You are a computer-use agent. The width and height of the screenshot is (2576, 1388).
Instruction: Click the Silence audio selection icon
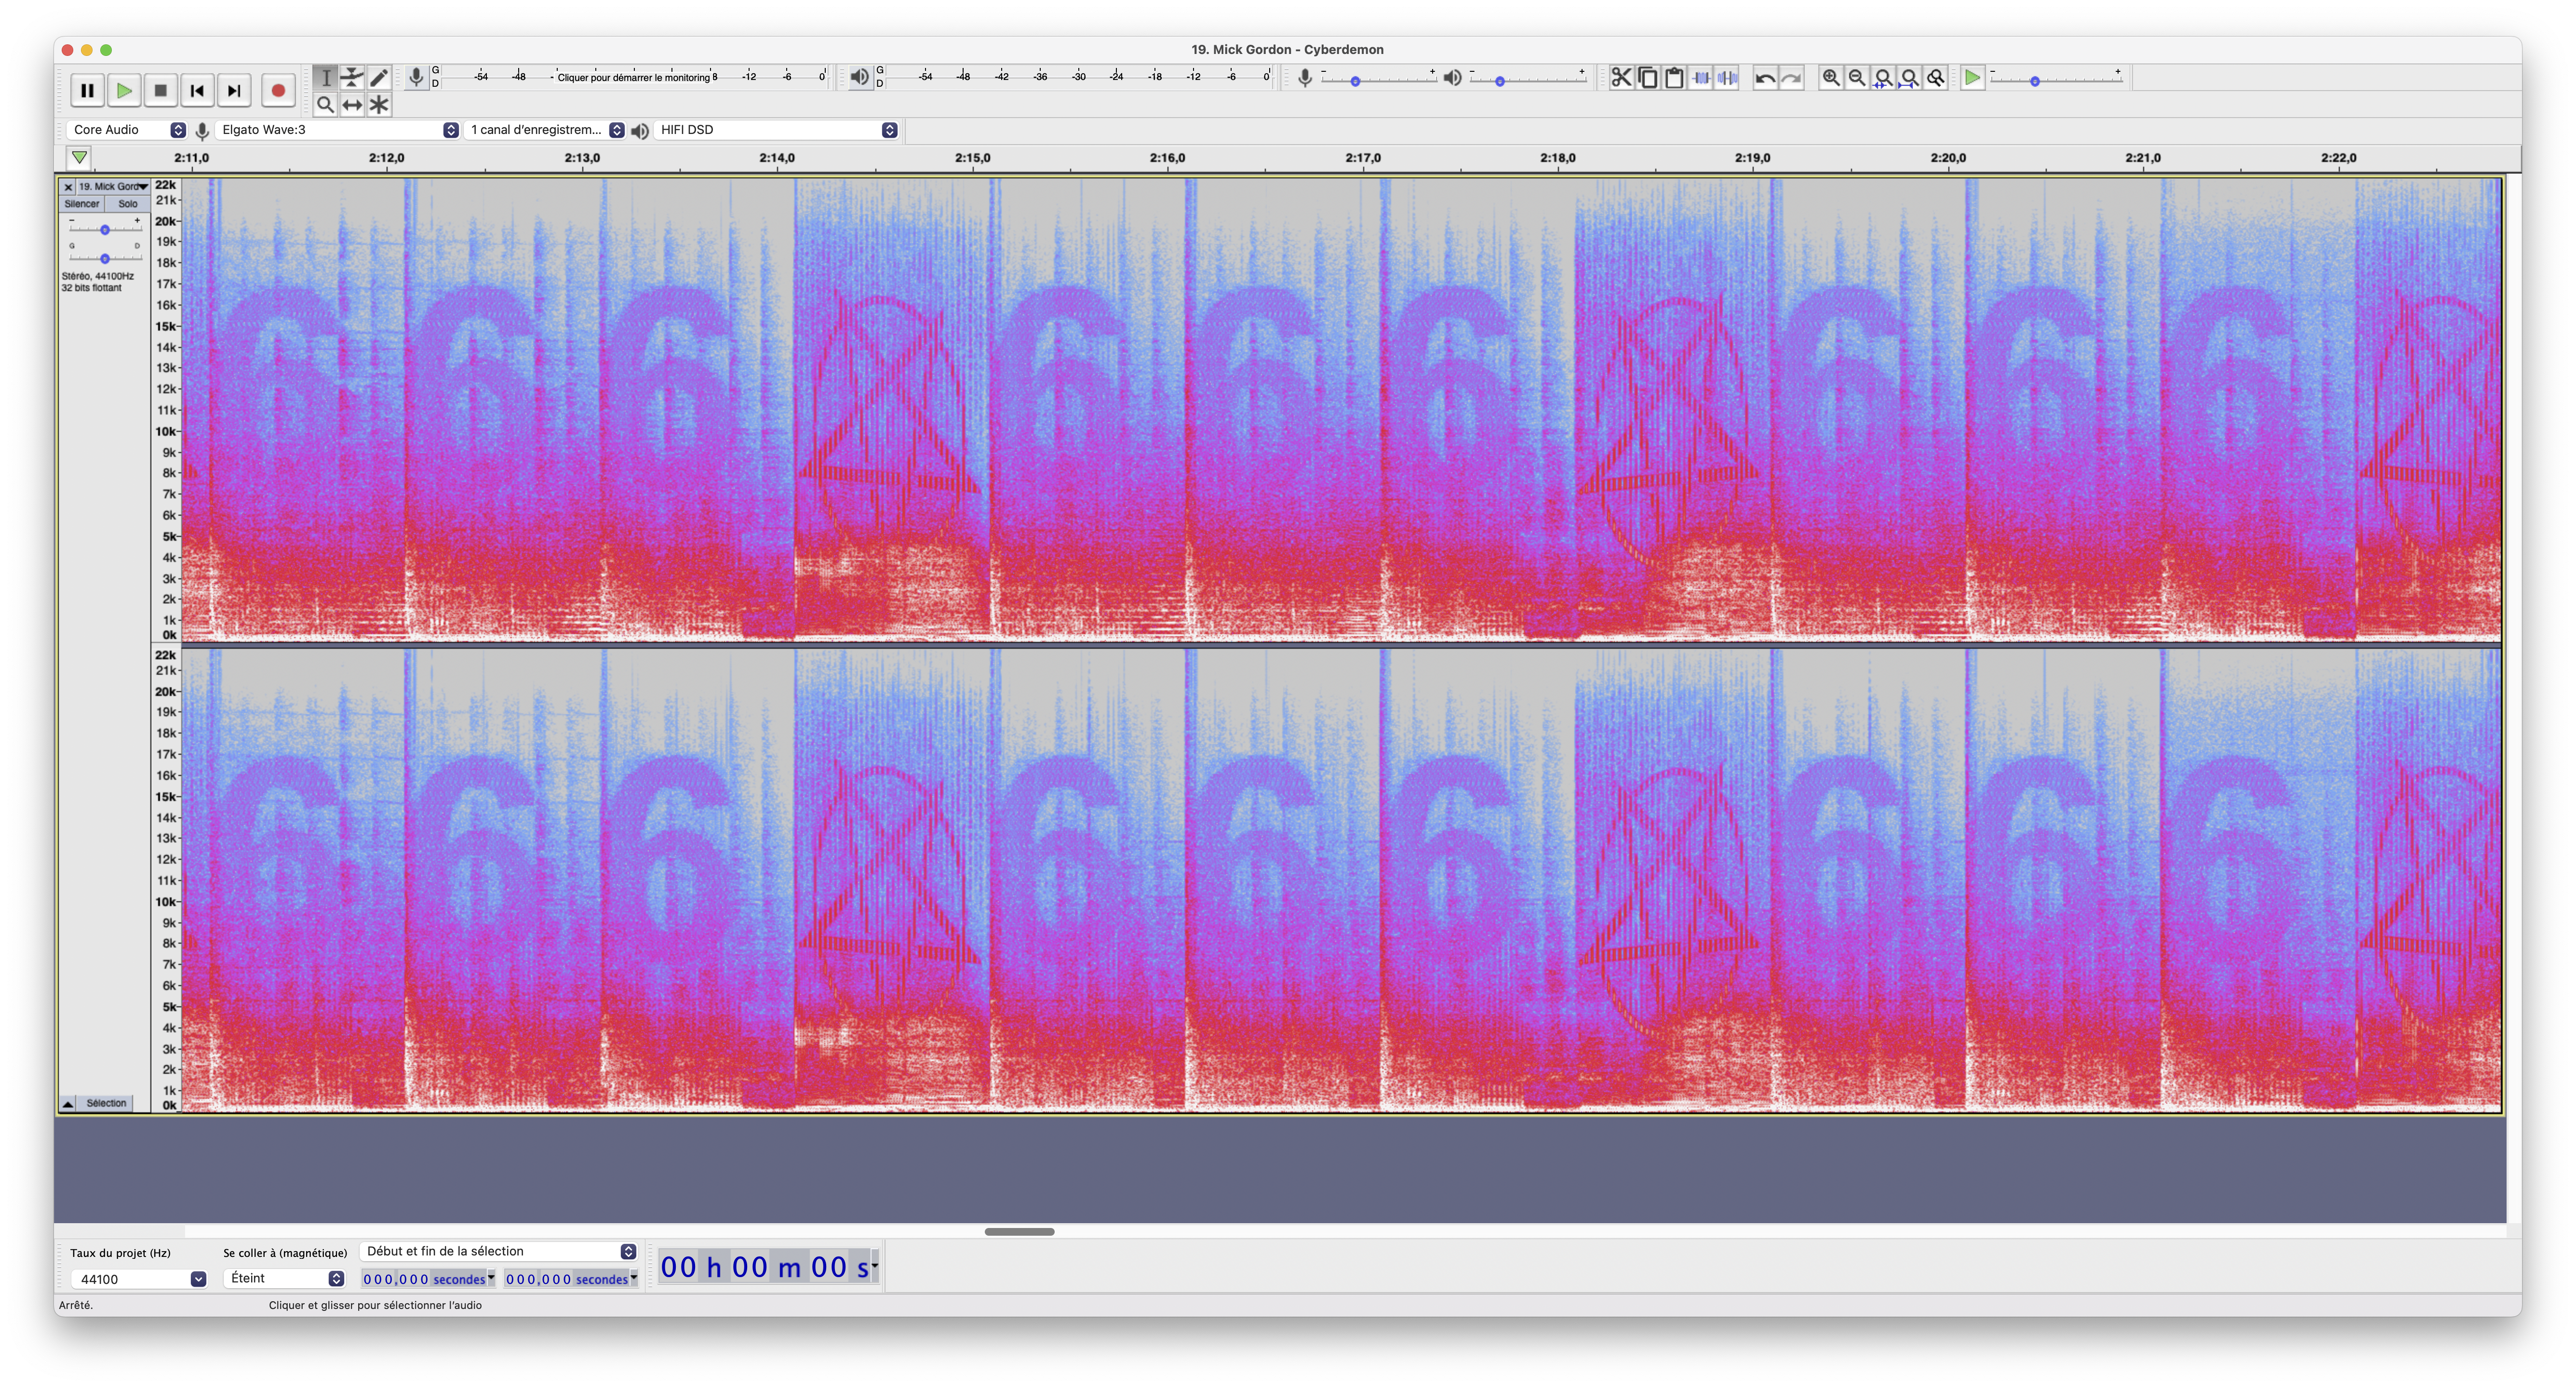tap(1727, 77)
